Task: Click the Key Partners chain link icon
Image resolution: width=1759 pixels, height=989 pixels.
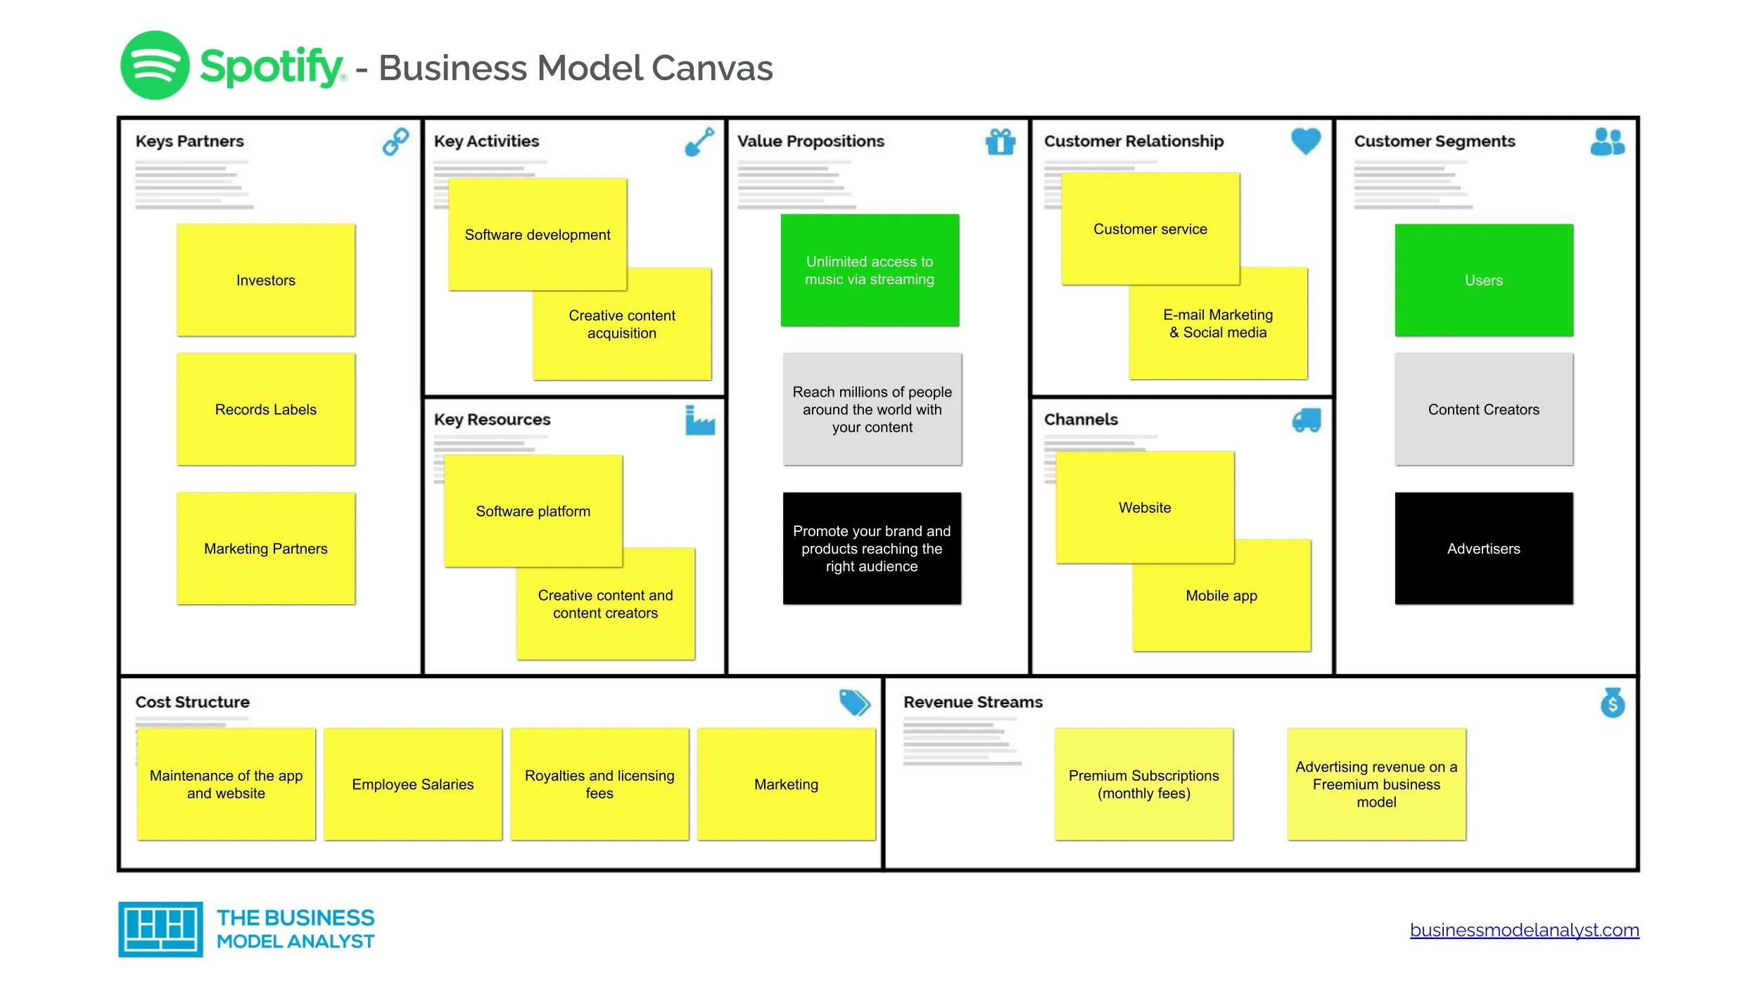Action: (398, 141)
